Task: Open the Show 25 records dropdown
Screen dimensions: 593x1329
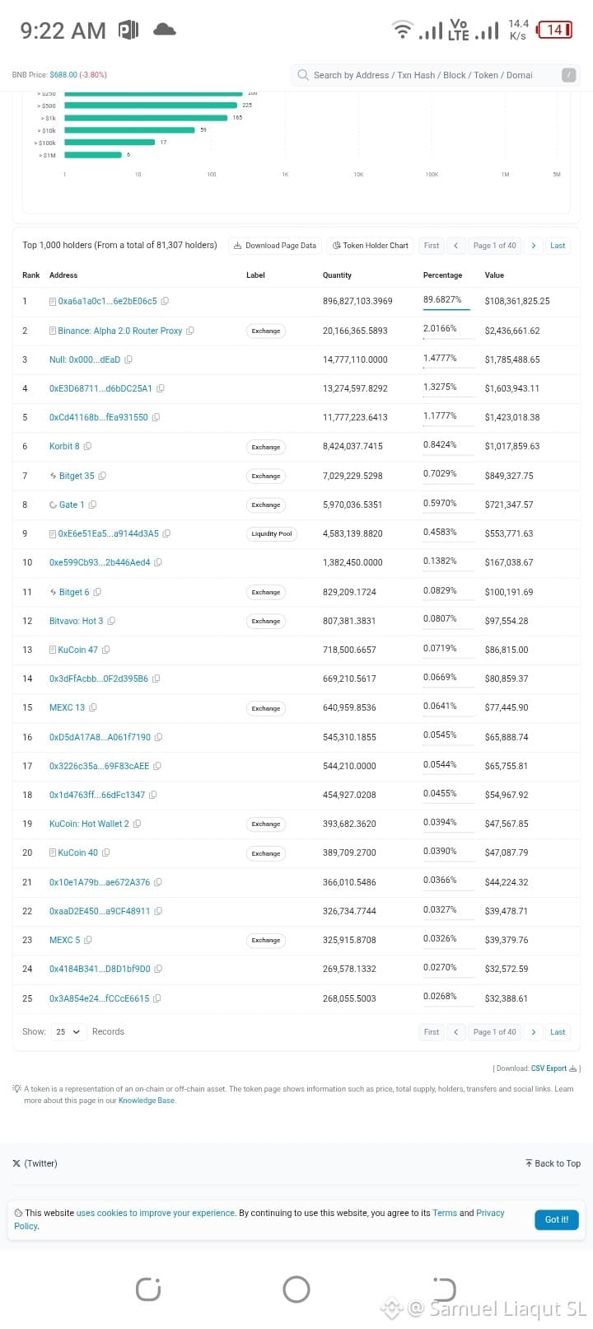Action: point(69,1032)
